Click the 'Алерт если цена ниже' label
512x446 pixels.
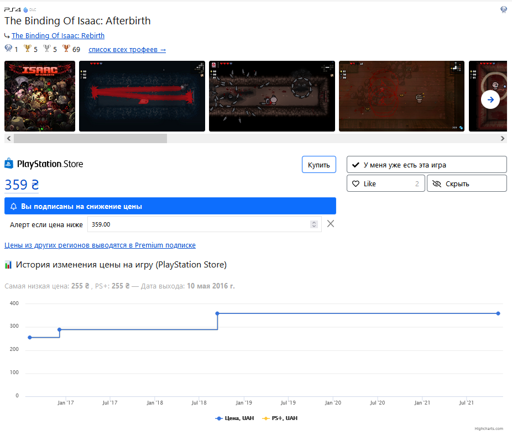pyautogui.click(x=46, y=224)
